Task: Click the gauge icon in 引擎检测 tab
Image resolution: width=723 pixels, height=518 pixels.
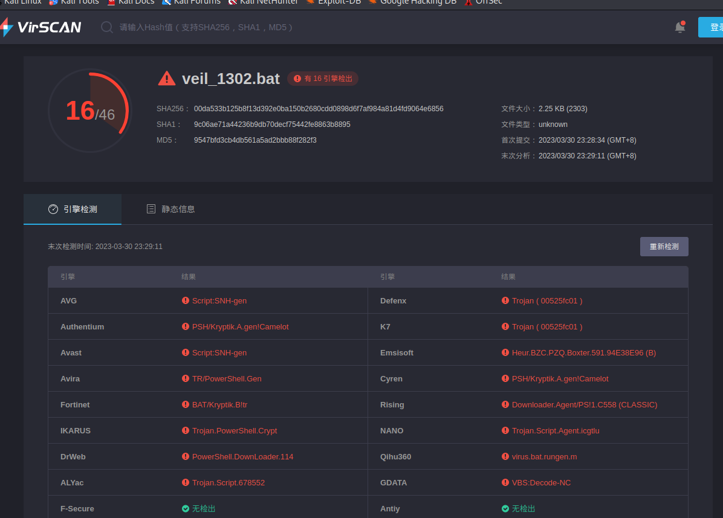Action: pos(53,209)
